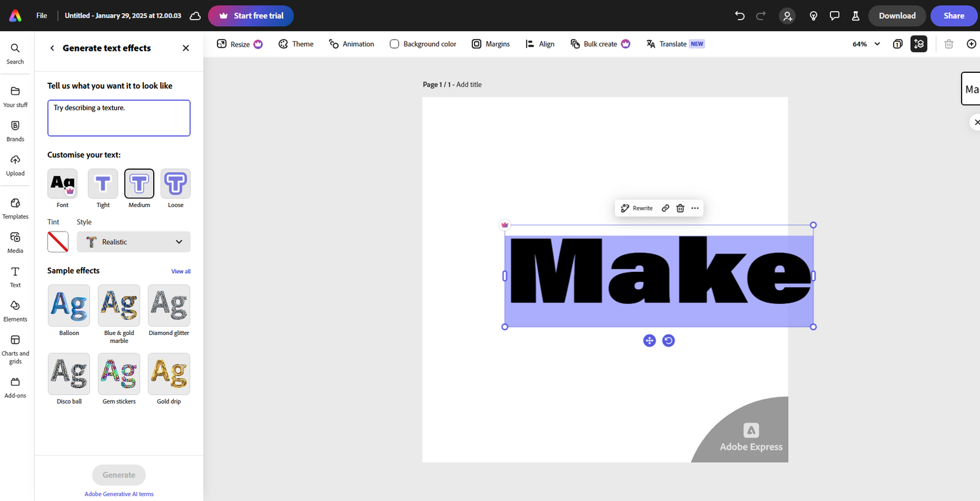Click the premium crown on text box
This screenshot has width=980, height=501.
(x=505, y=225)
